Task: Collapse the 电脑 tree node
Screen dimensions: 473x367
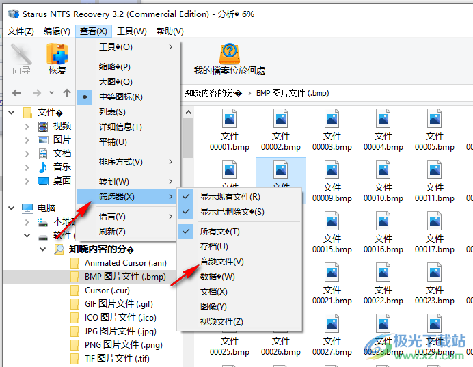Action: click(12, 208)
